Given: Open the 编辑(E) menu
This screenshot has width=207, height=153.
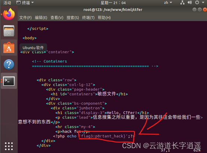Looking at the screenshot, I should click(41, 18).
